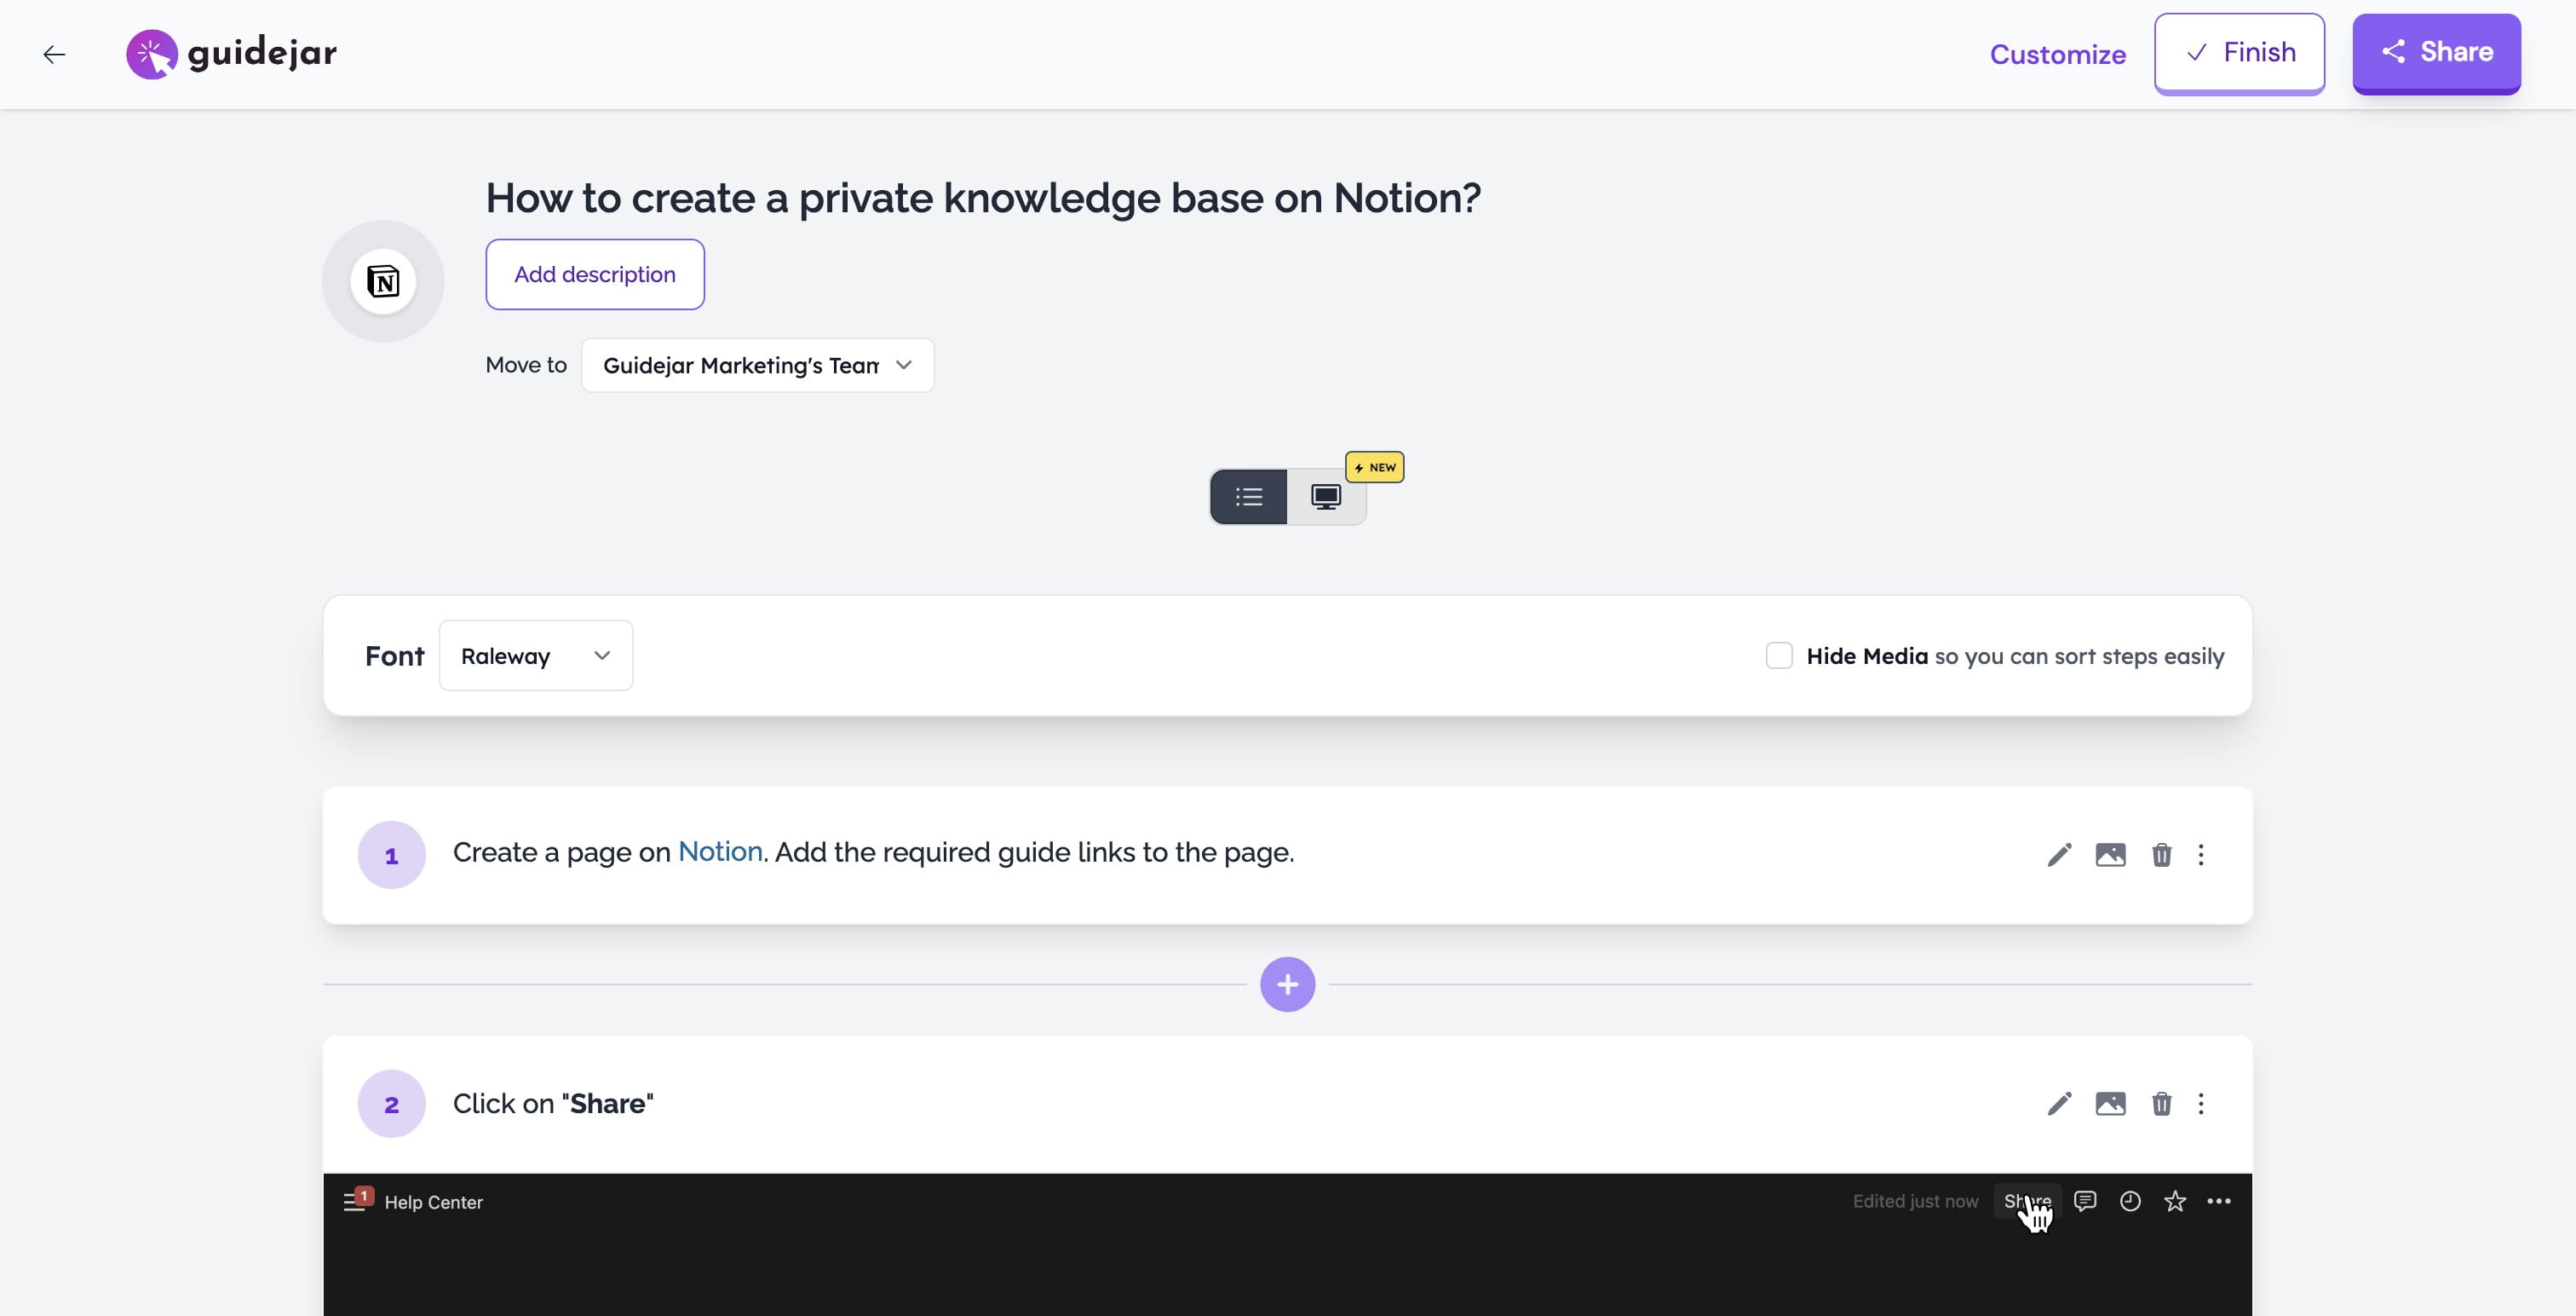This screenshot has width=2576, height=1316.
Task: Delete step 2 with trash icon
Action: coord(2161,1104)
